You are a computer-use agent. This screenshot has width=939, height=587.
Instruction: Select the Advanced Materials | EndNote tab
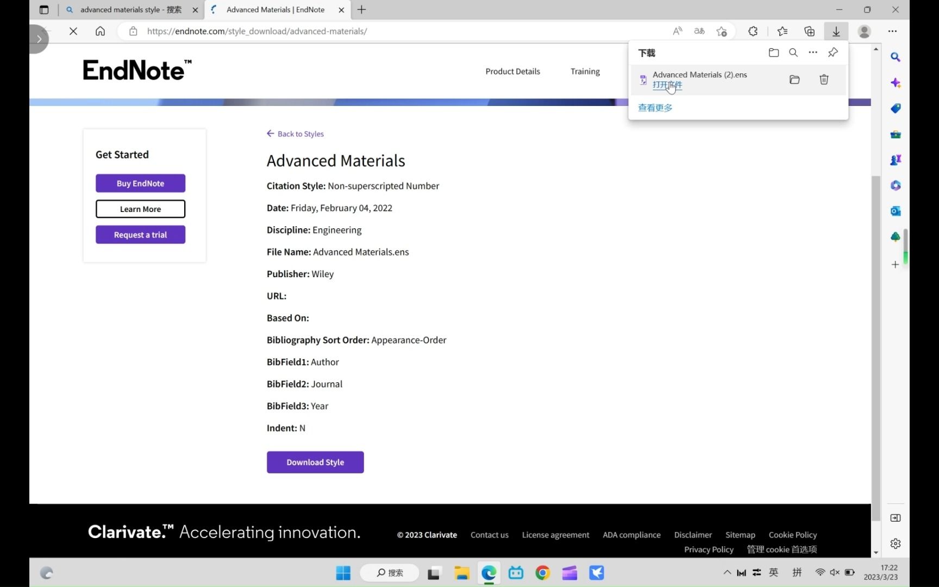[x=276, y=10]
